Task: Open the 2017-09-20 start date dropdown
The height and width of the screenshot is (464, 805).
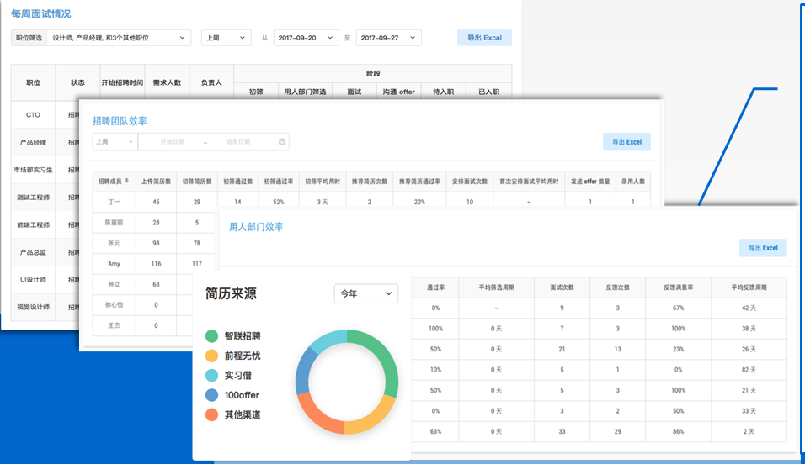Action: point(305,38)
